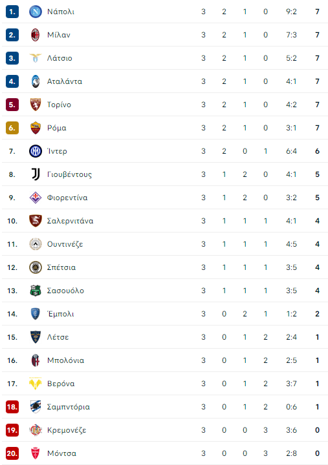Open the Σαλερνιτάνα team link
The image size is (328, 465).
pyautogui.click(x=70, y=221)
